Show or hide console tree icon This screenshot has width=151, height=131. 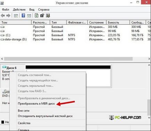[x=16, y=16]
